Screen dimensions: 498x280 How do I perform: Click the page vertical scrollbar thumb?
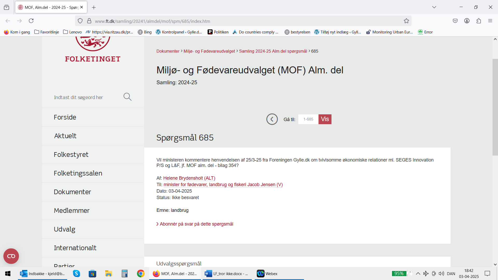(x=495, y=107)
